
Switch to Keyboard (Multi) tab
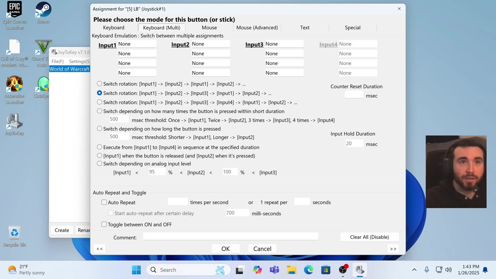click(162, 28)
